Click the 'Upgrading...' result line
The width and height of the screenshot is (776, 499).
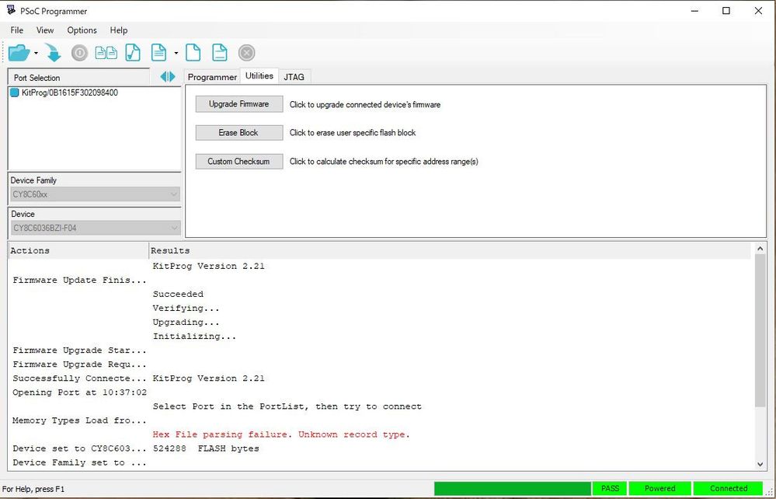coord(186,323)
